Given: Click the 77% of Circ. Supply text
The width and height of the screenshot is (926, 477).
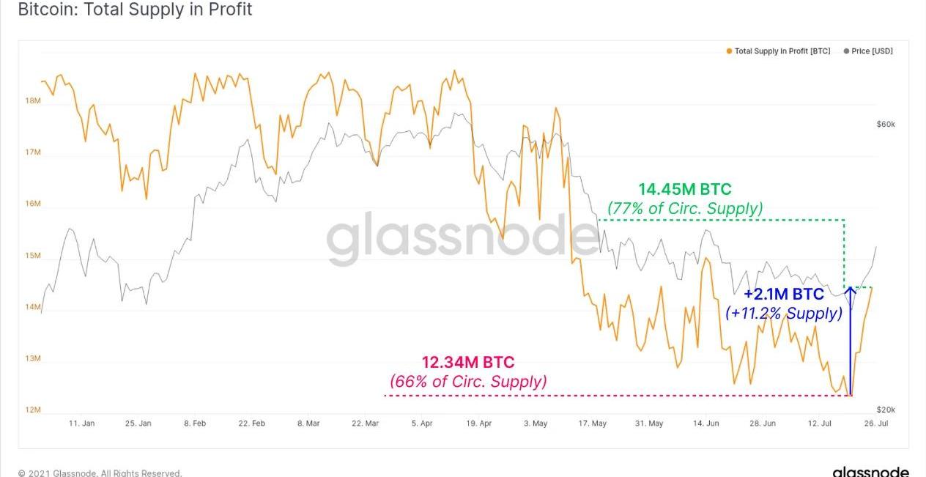Looking at the screenshot, I should click(x=685, y=209).
